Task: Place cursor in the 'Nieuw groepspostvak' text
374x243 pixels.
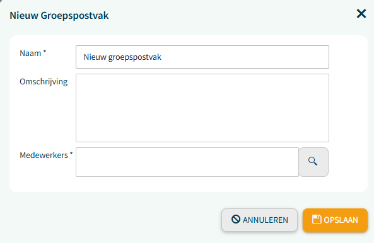Action: tap(122, 57)
